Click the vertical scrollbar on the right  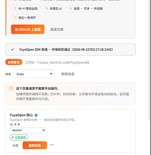coord(149,60)
